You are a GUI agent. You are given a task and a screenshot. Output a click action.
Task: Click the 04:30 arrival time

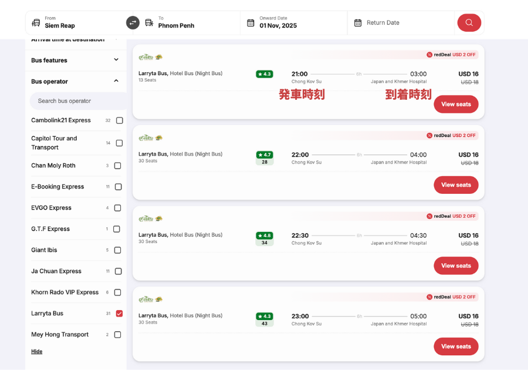[418, 236]
